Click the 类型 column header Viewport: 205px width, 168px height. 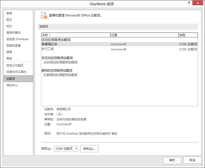(188, 35)
